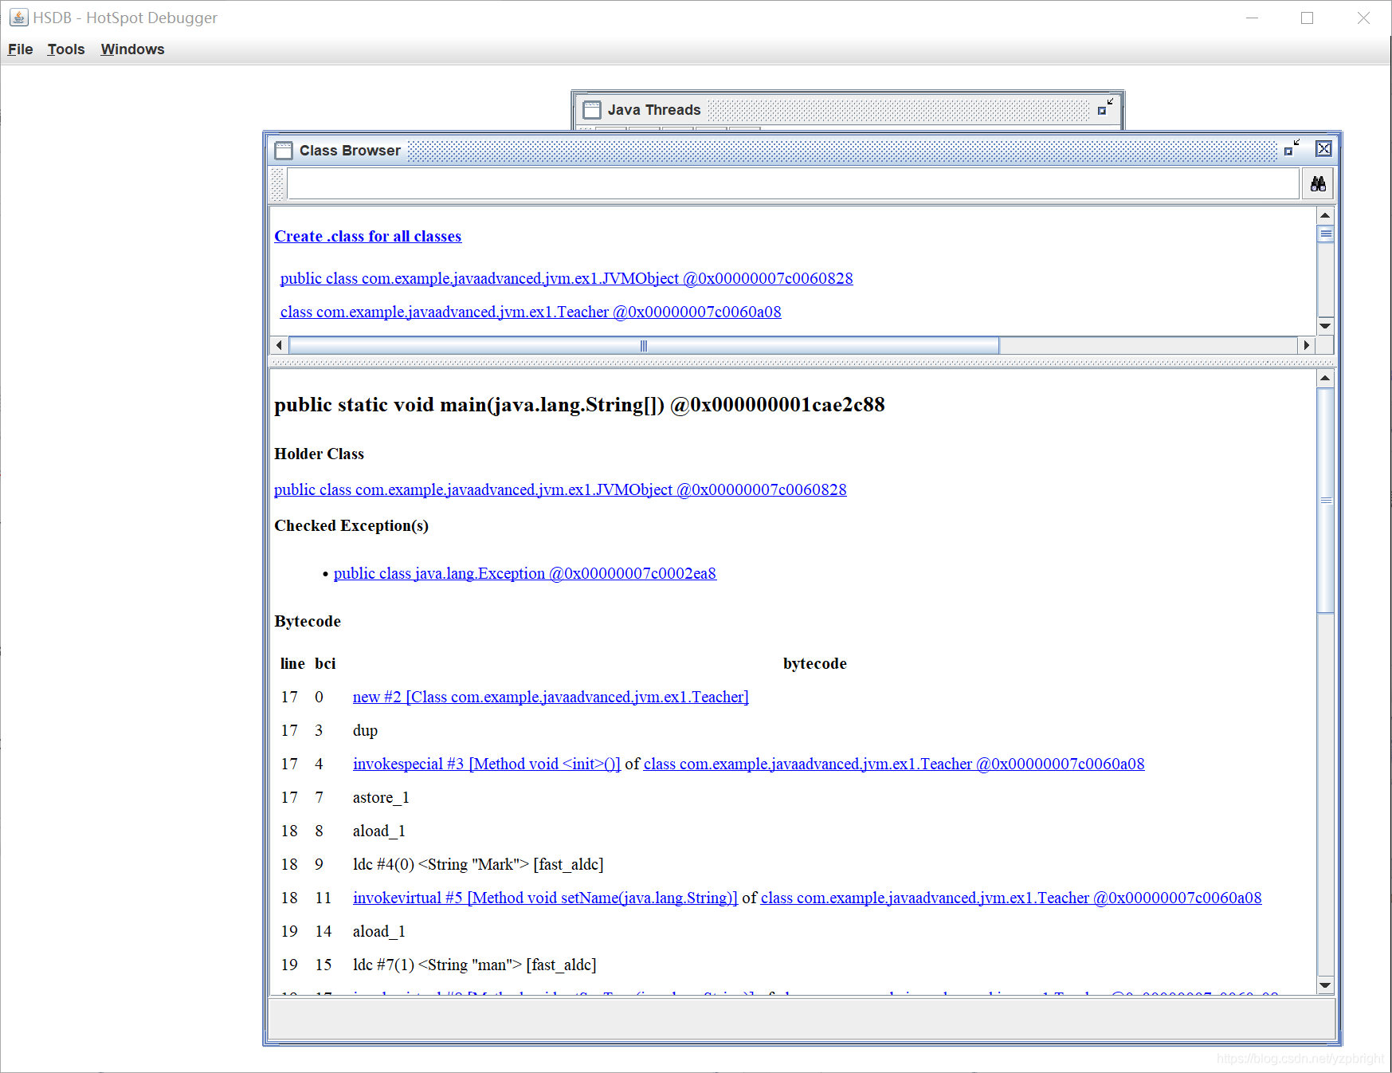Open the java.lang.Exception class link

525,573
